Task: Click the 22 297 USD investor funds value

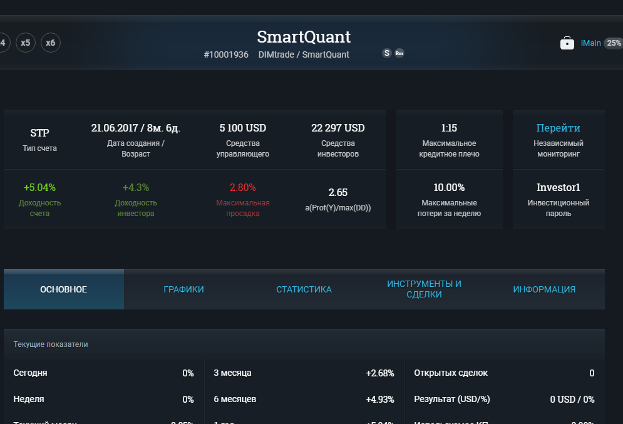Action: click(337, 128)
